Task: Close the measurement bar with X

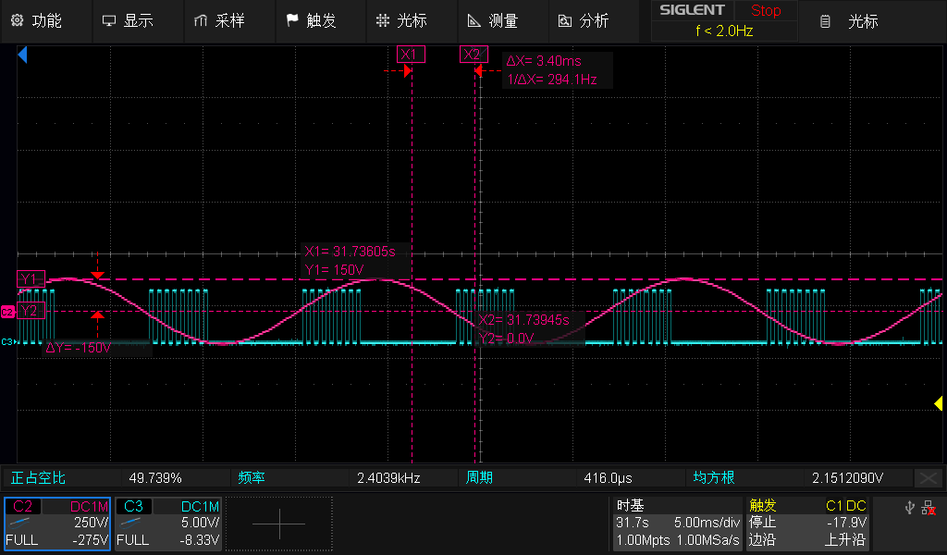Action: 929,478
